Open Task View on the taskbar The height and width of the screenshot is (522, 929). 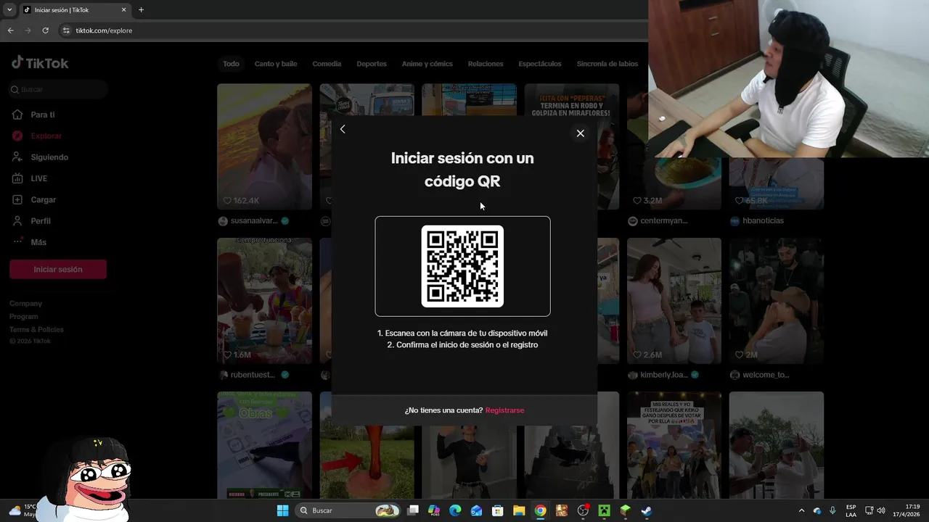point(413,510)
